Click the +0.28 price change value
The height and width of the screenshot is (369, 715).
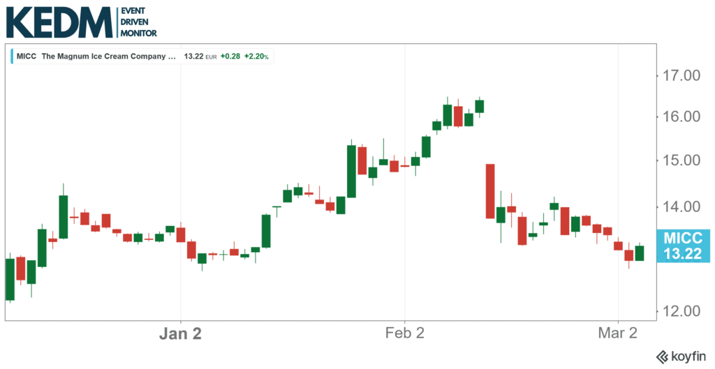(230, 56)
